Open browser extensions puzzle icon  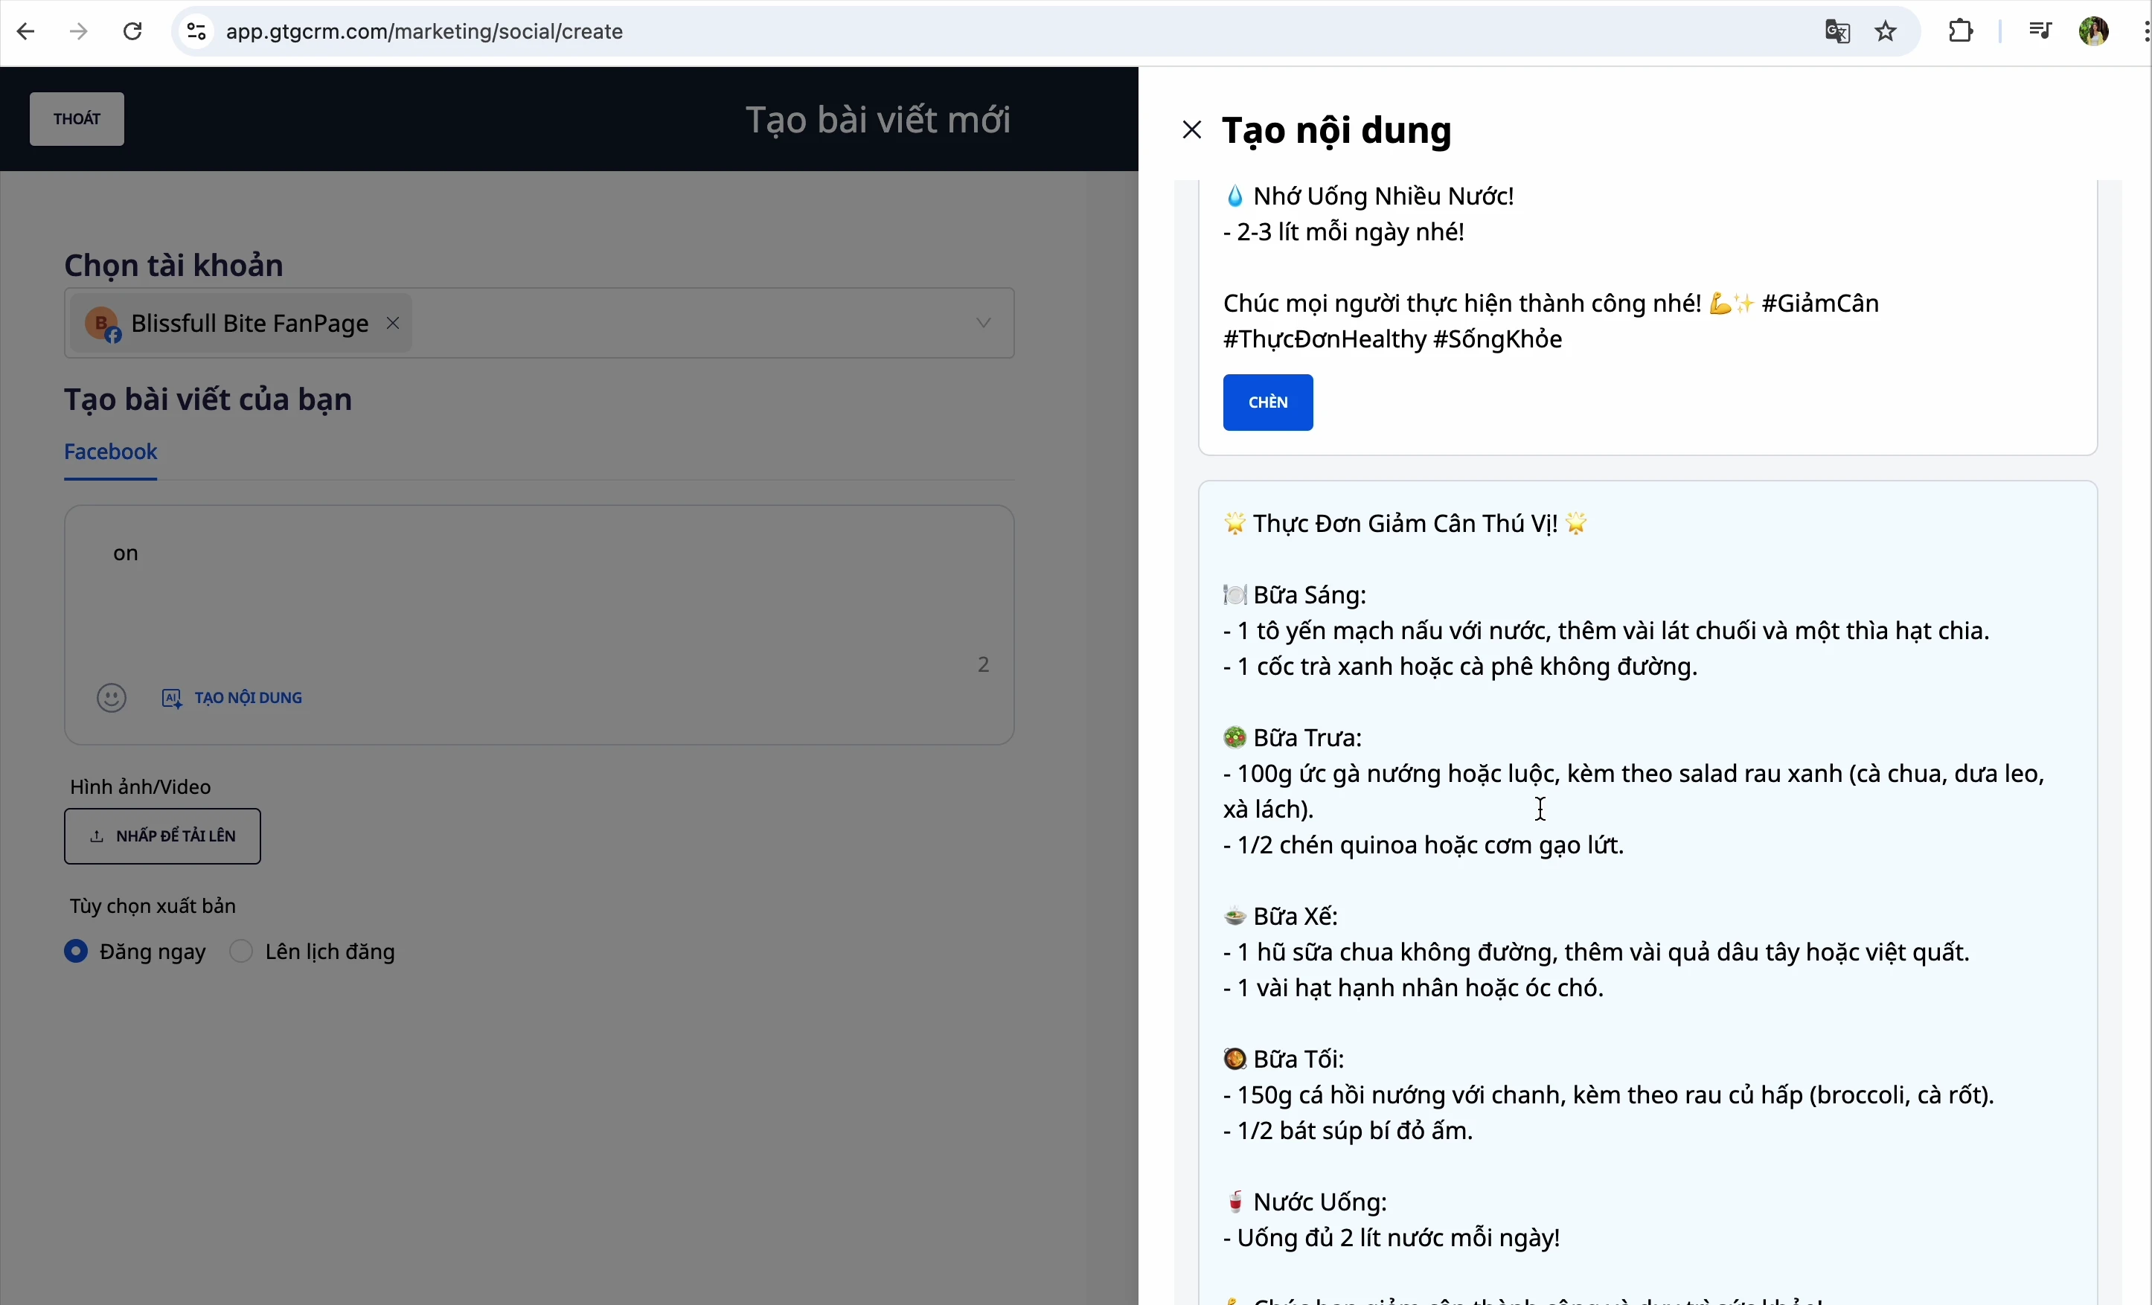[1961, 31]
